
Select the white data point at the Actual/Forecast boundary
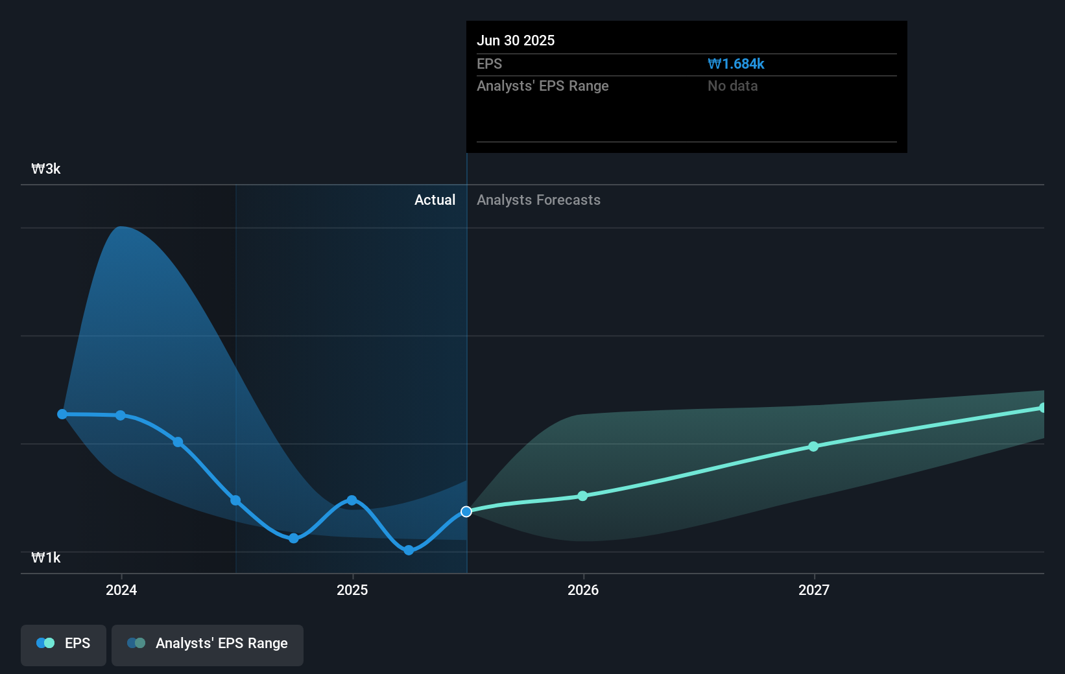click(x=466, y=511)
